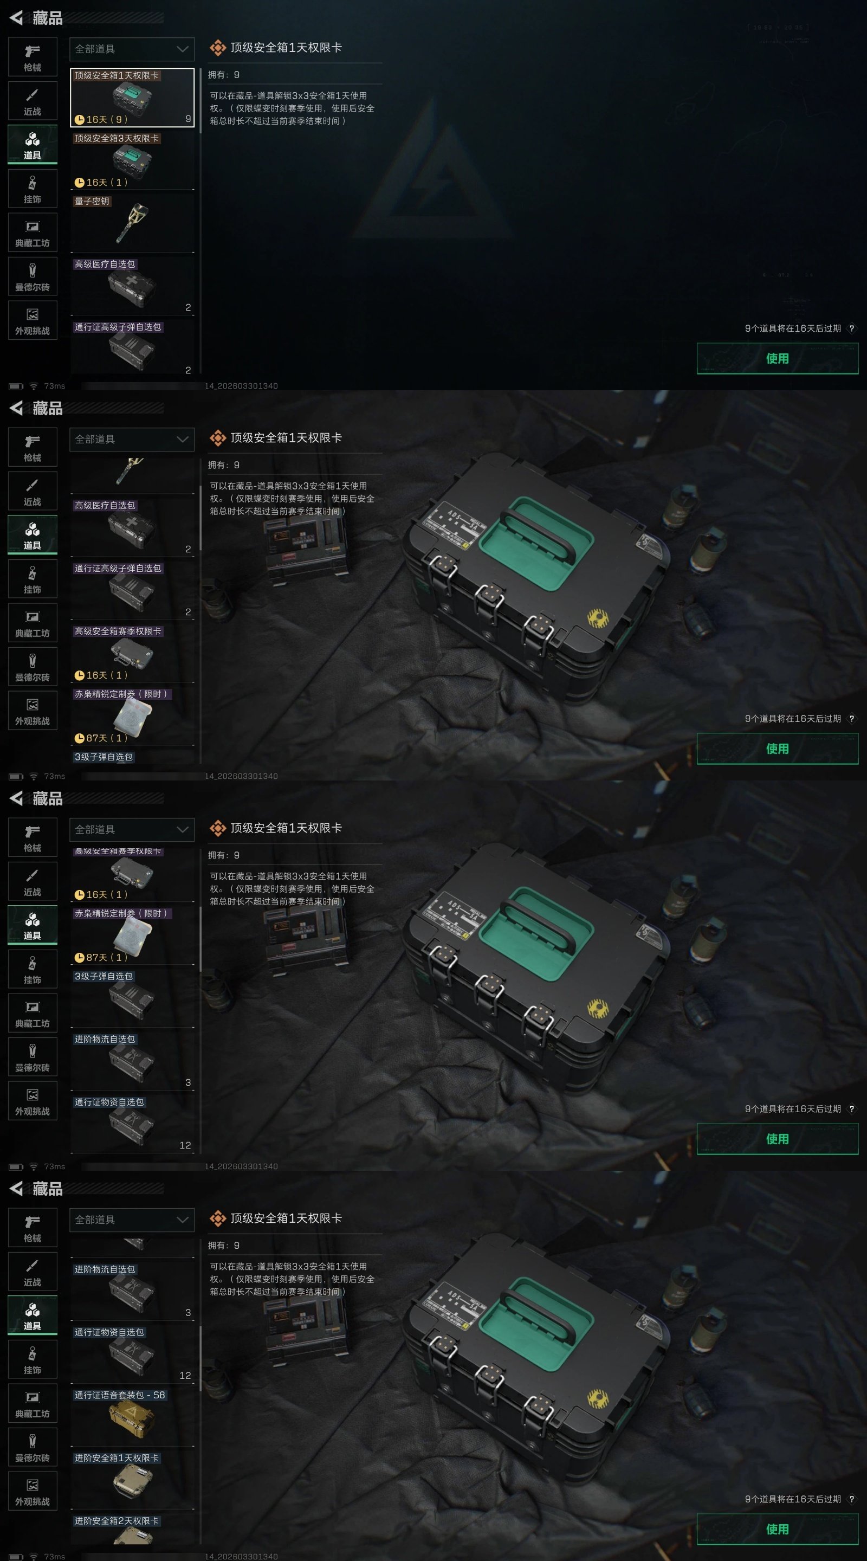The height and width of the screenshot is (1561, 867).
Task: Click the green 使用 button
Action: [778, 358]
